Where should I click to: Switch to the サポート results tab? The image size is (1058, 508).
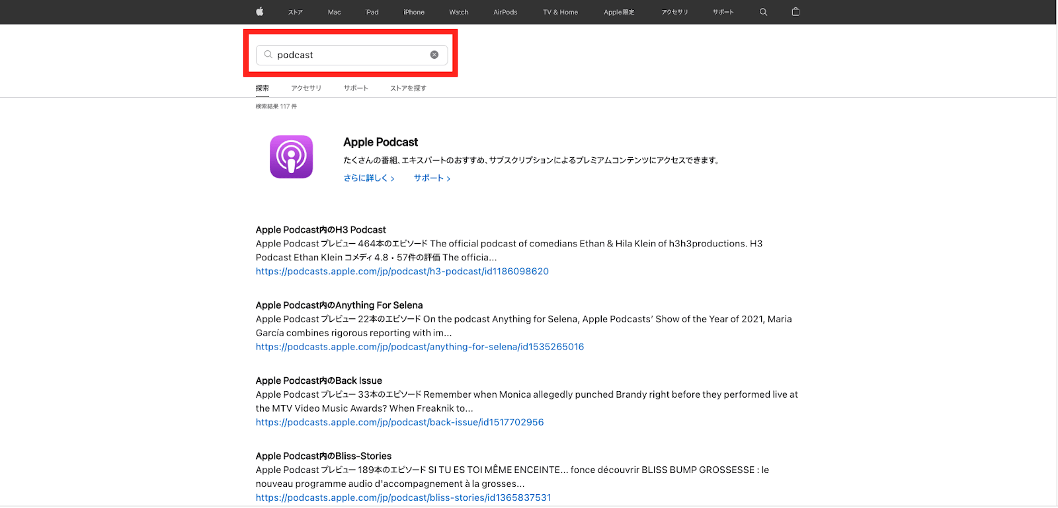pos(356,88)
